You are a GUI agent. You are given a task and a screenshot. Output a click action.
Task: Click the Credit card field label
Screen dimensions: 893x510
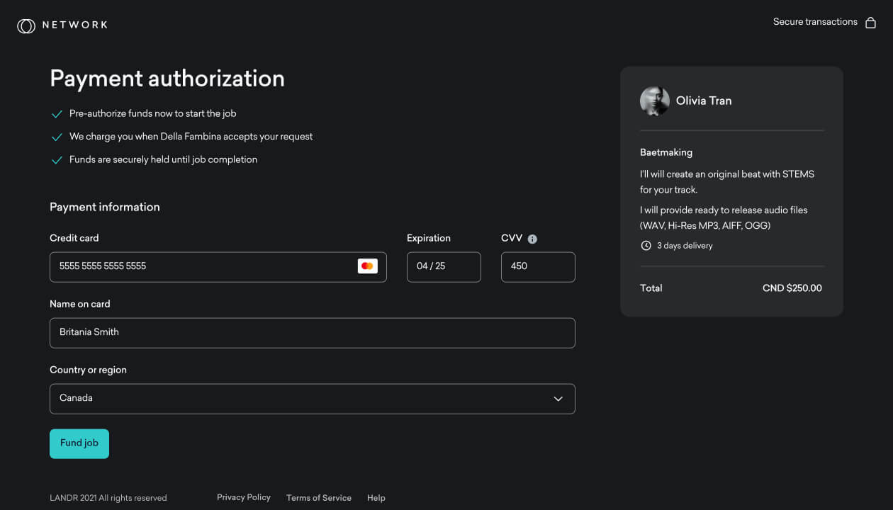74,238
